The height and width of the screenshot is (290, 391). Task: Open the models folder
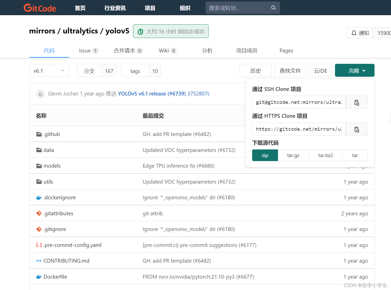52,166
